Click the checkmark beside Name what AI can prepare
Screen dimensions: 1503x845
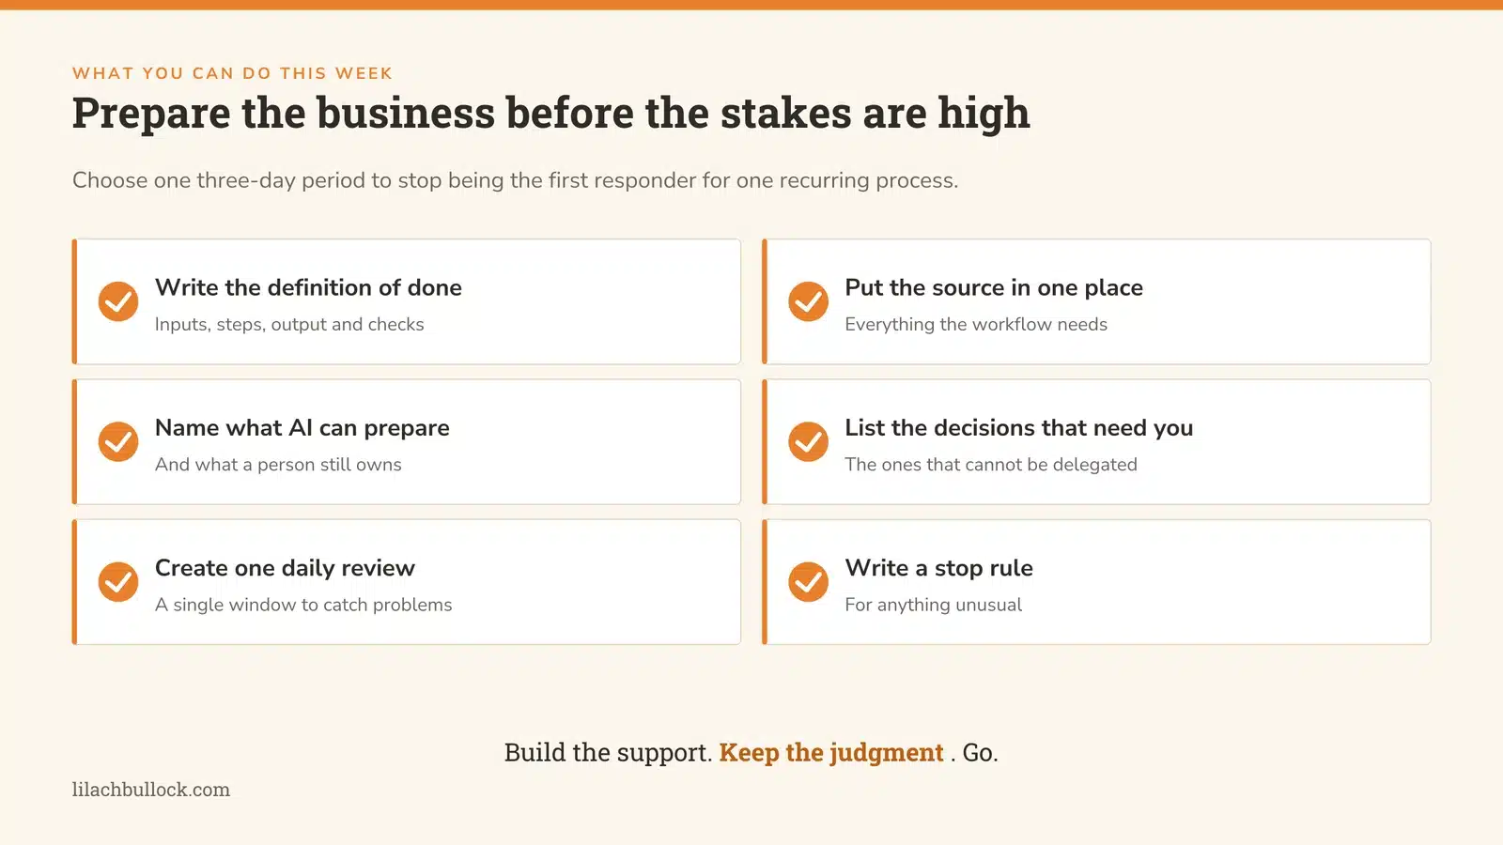(118, 441)
